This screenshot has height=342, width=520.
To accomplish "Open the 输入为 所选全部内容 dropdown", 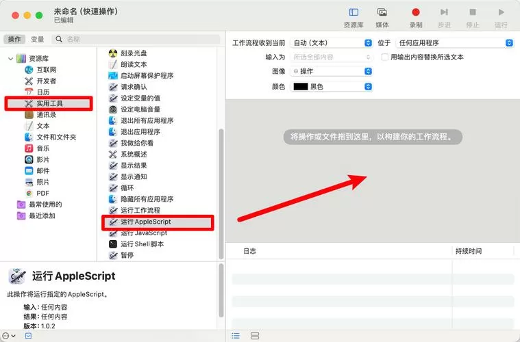I will [332, 57].
